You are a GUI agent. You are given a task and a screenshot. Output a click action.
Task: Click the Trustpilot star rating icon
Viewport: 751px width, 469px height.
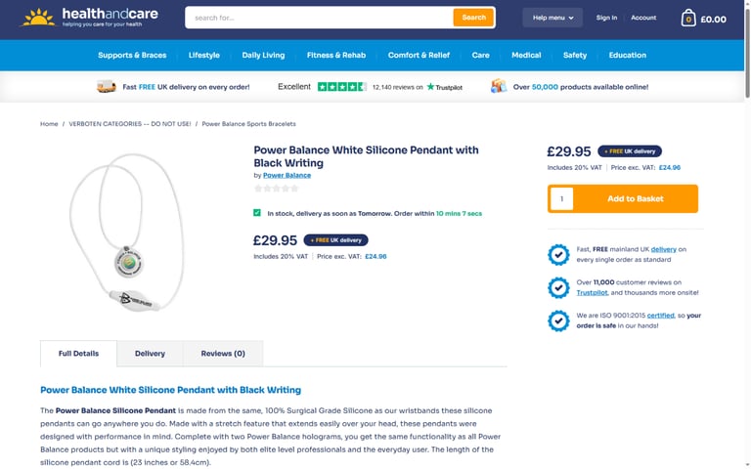(x=341, y=87)
